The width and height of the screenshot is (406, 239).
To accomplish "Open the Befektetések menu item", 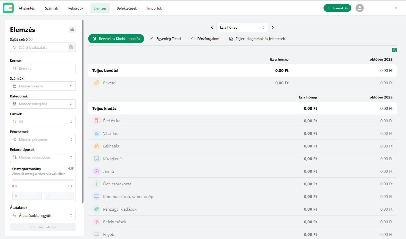I will (127, 8).
